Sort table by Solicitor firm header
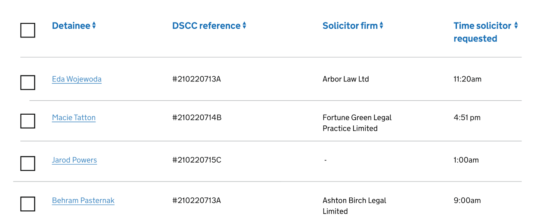 point(350,26)
